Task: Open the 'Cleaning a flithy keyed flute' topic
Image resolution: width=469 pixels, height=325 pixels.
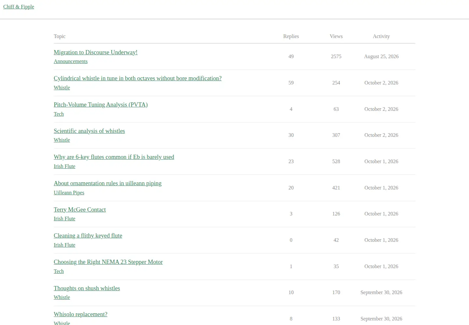Action: pos(88,236)
